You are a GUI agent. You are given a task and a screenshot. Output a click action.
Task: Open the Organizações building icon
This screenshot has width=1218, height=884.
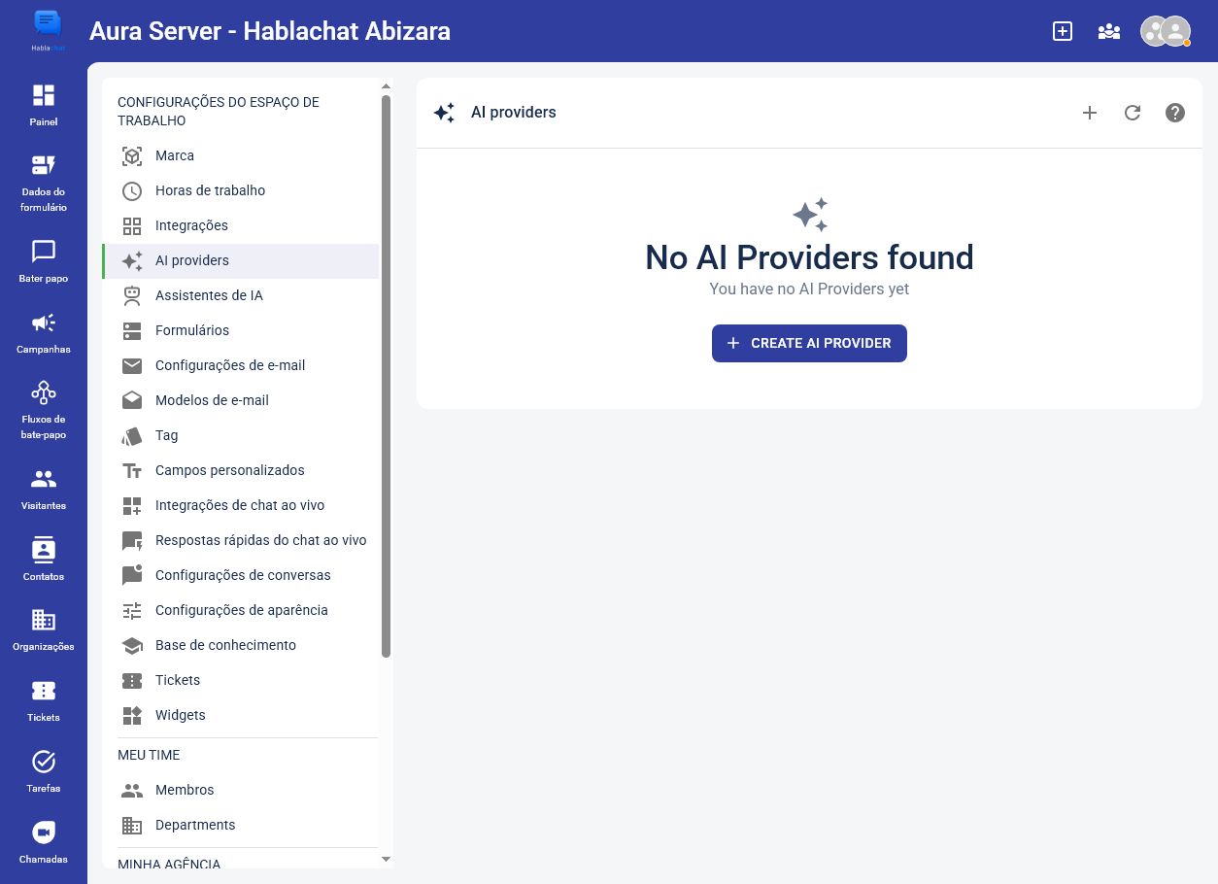click(44, 620)
